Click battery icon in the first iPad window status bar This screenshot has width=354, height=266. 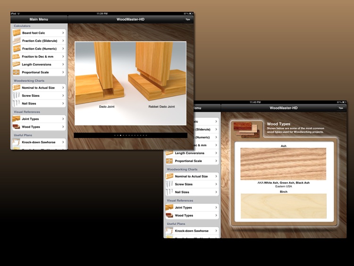click(x=191, y=14)
